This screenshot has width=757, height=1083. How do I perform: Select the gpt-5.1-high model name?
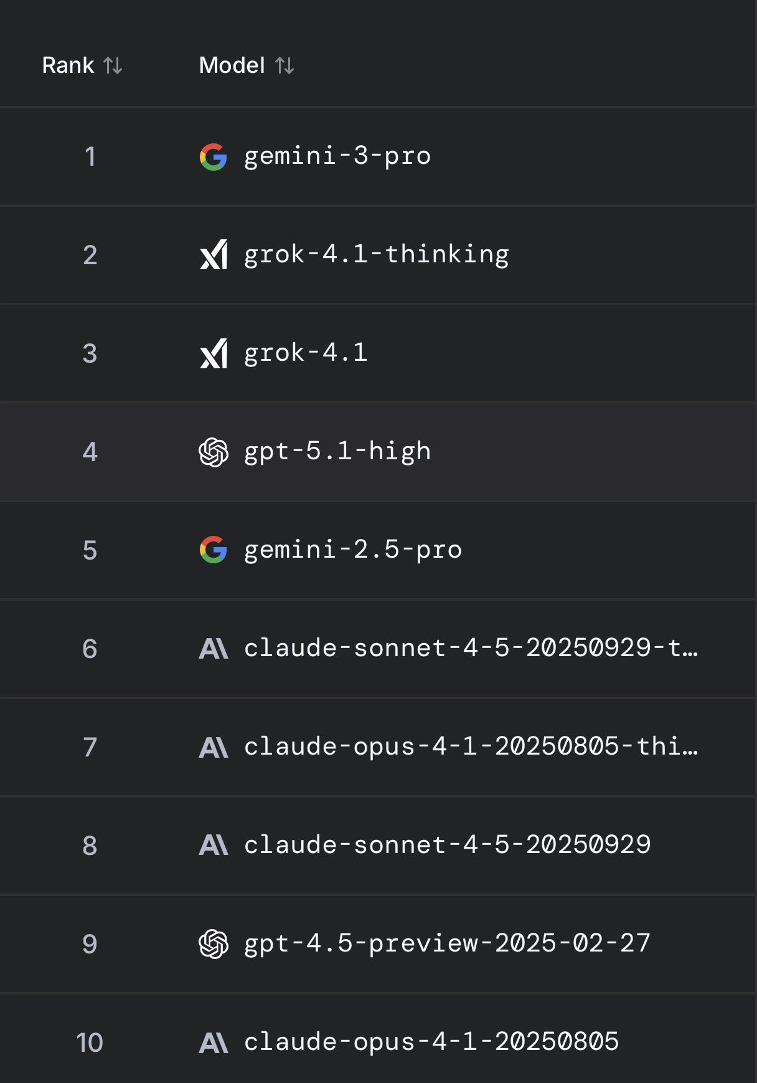(337, 451)
